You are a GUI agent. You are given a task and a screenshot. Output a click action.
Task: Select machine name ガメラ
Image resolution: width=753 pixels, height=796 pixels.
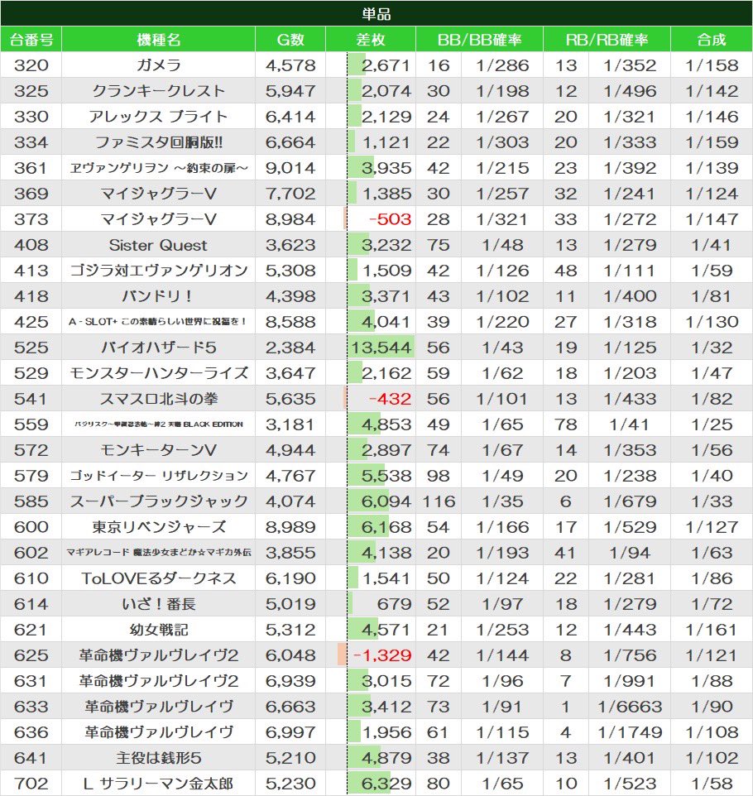pyautogui.click(x=158, y=65)
